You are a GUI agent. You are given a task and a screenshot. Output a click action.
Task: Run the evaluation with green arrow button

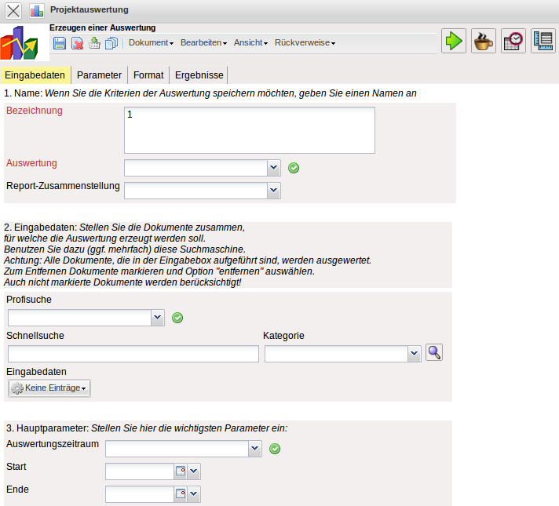(x=453, y=42)
